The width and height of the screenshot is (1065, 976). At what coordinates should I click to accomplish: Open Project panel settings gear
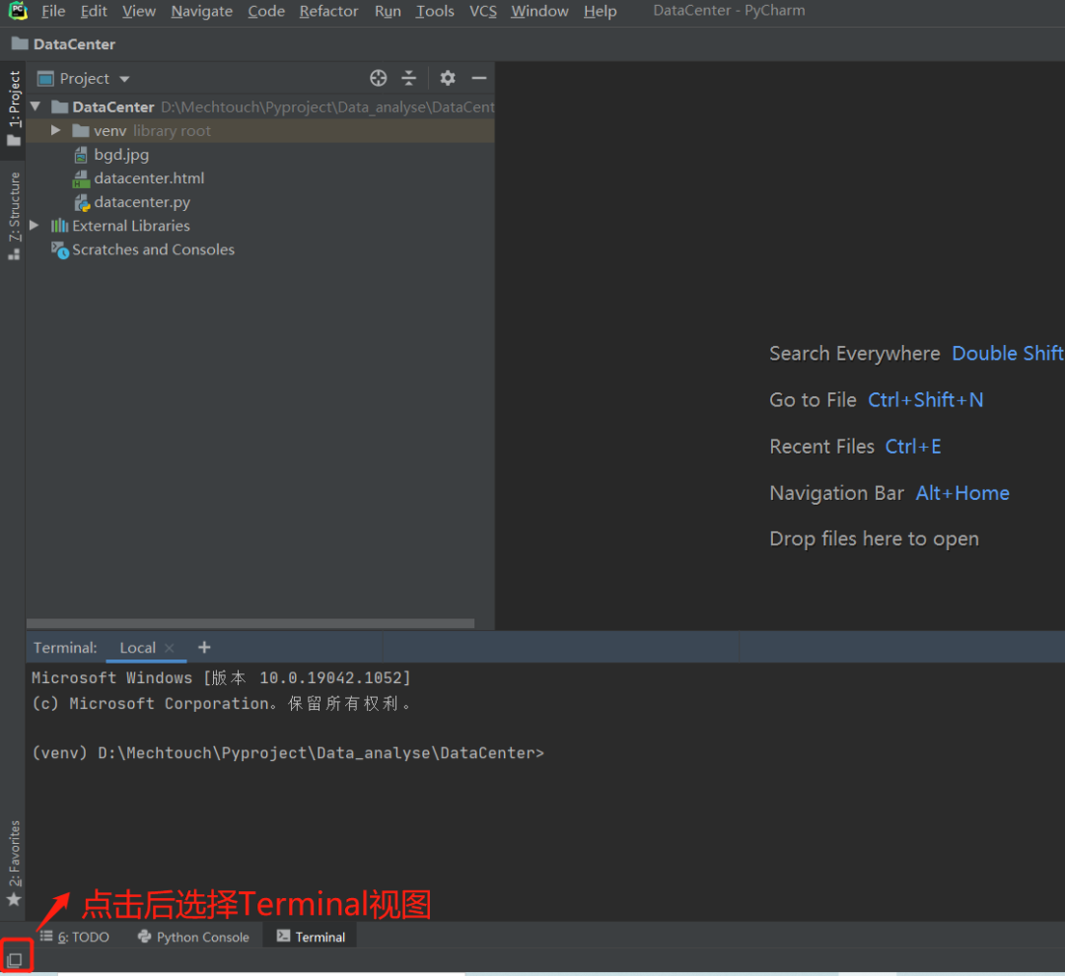pos(447,78)
